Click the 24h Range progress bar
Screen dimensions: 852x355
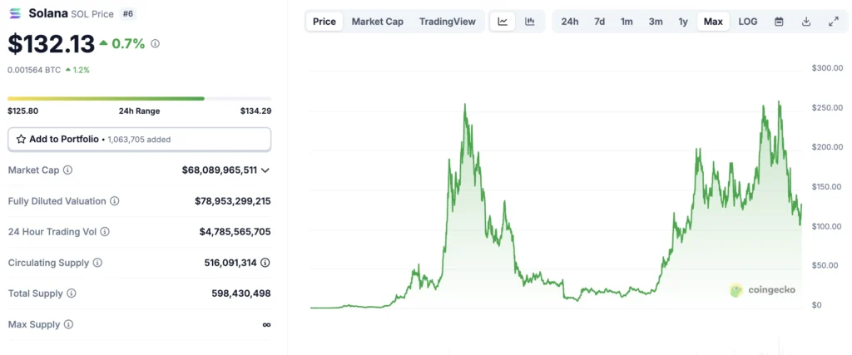pos(139,98)
